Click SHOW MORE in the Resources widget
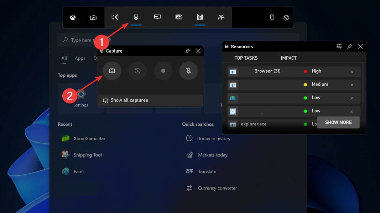Image resolution: width=380 pixels, height=213 pixels. coord(338,122)
